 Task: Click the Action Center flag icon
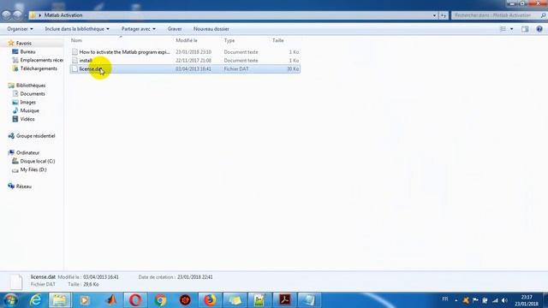475,300
